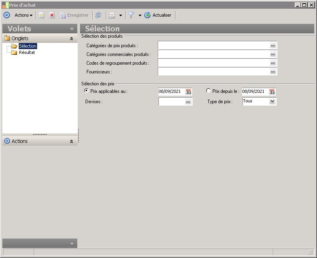
Task: Open browse button for Catégories de prix produits
Action: 273,45
